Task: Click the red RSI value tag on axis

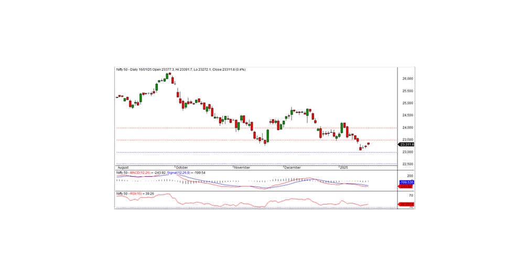Action: click(x=406, y=204)
